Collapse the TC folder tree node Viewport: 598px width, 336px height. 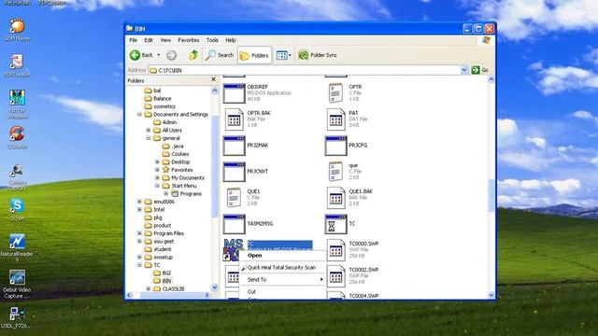139,265
